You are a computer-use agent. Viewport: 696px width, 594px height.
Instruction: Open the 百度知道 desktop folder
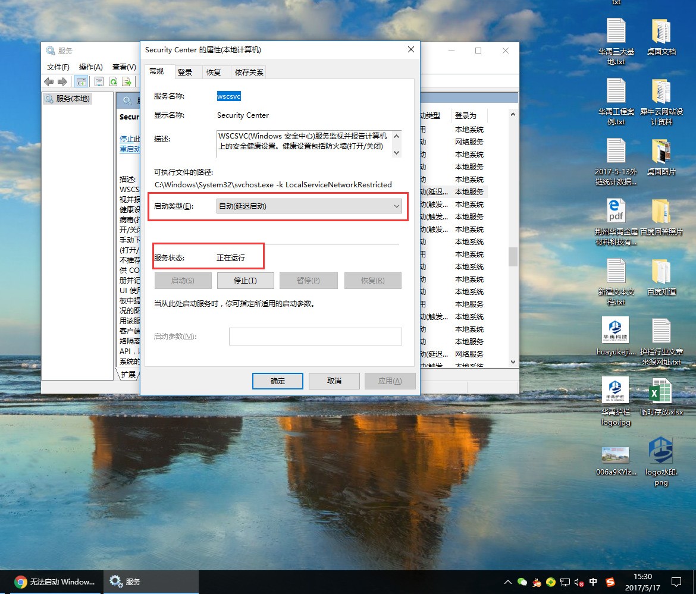pos(661,277)
